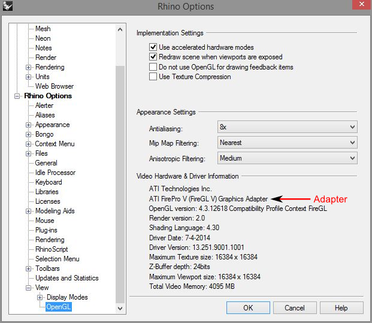The image size is (372, 323).
Task: Select Neon in the options tree
Action: [43, 38]
